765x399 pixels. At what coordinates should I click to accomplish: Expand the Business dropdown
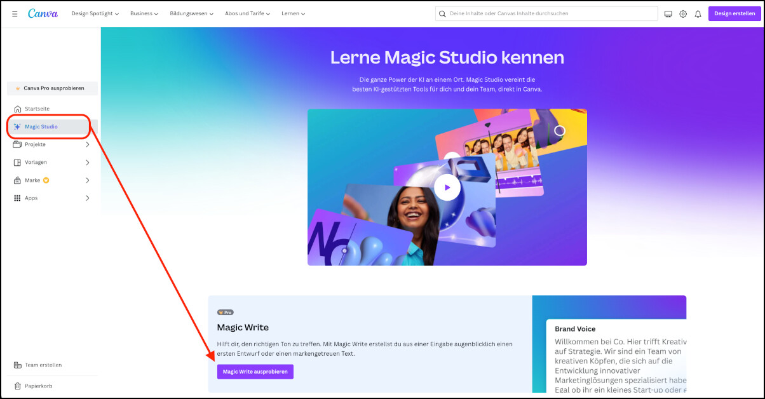click(144, 13)
